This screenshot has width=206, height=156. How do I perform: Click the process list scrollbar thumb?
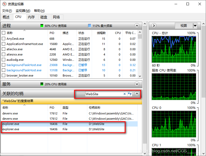(140, 37)
